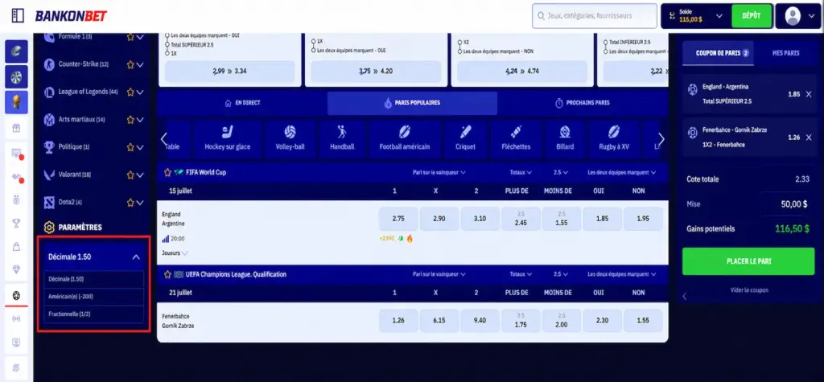Switch to EN DIRECT tab

click(x=242, y=103)
